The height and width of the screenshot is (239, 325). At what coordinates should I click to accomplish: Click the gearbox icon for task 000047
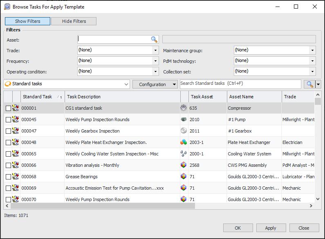[184, 131]
